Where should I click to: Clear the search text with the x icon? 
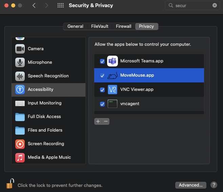(215, 5)
